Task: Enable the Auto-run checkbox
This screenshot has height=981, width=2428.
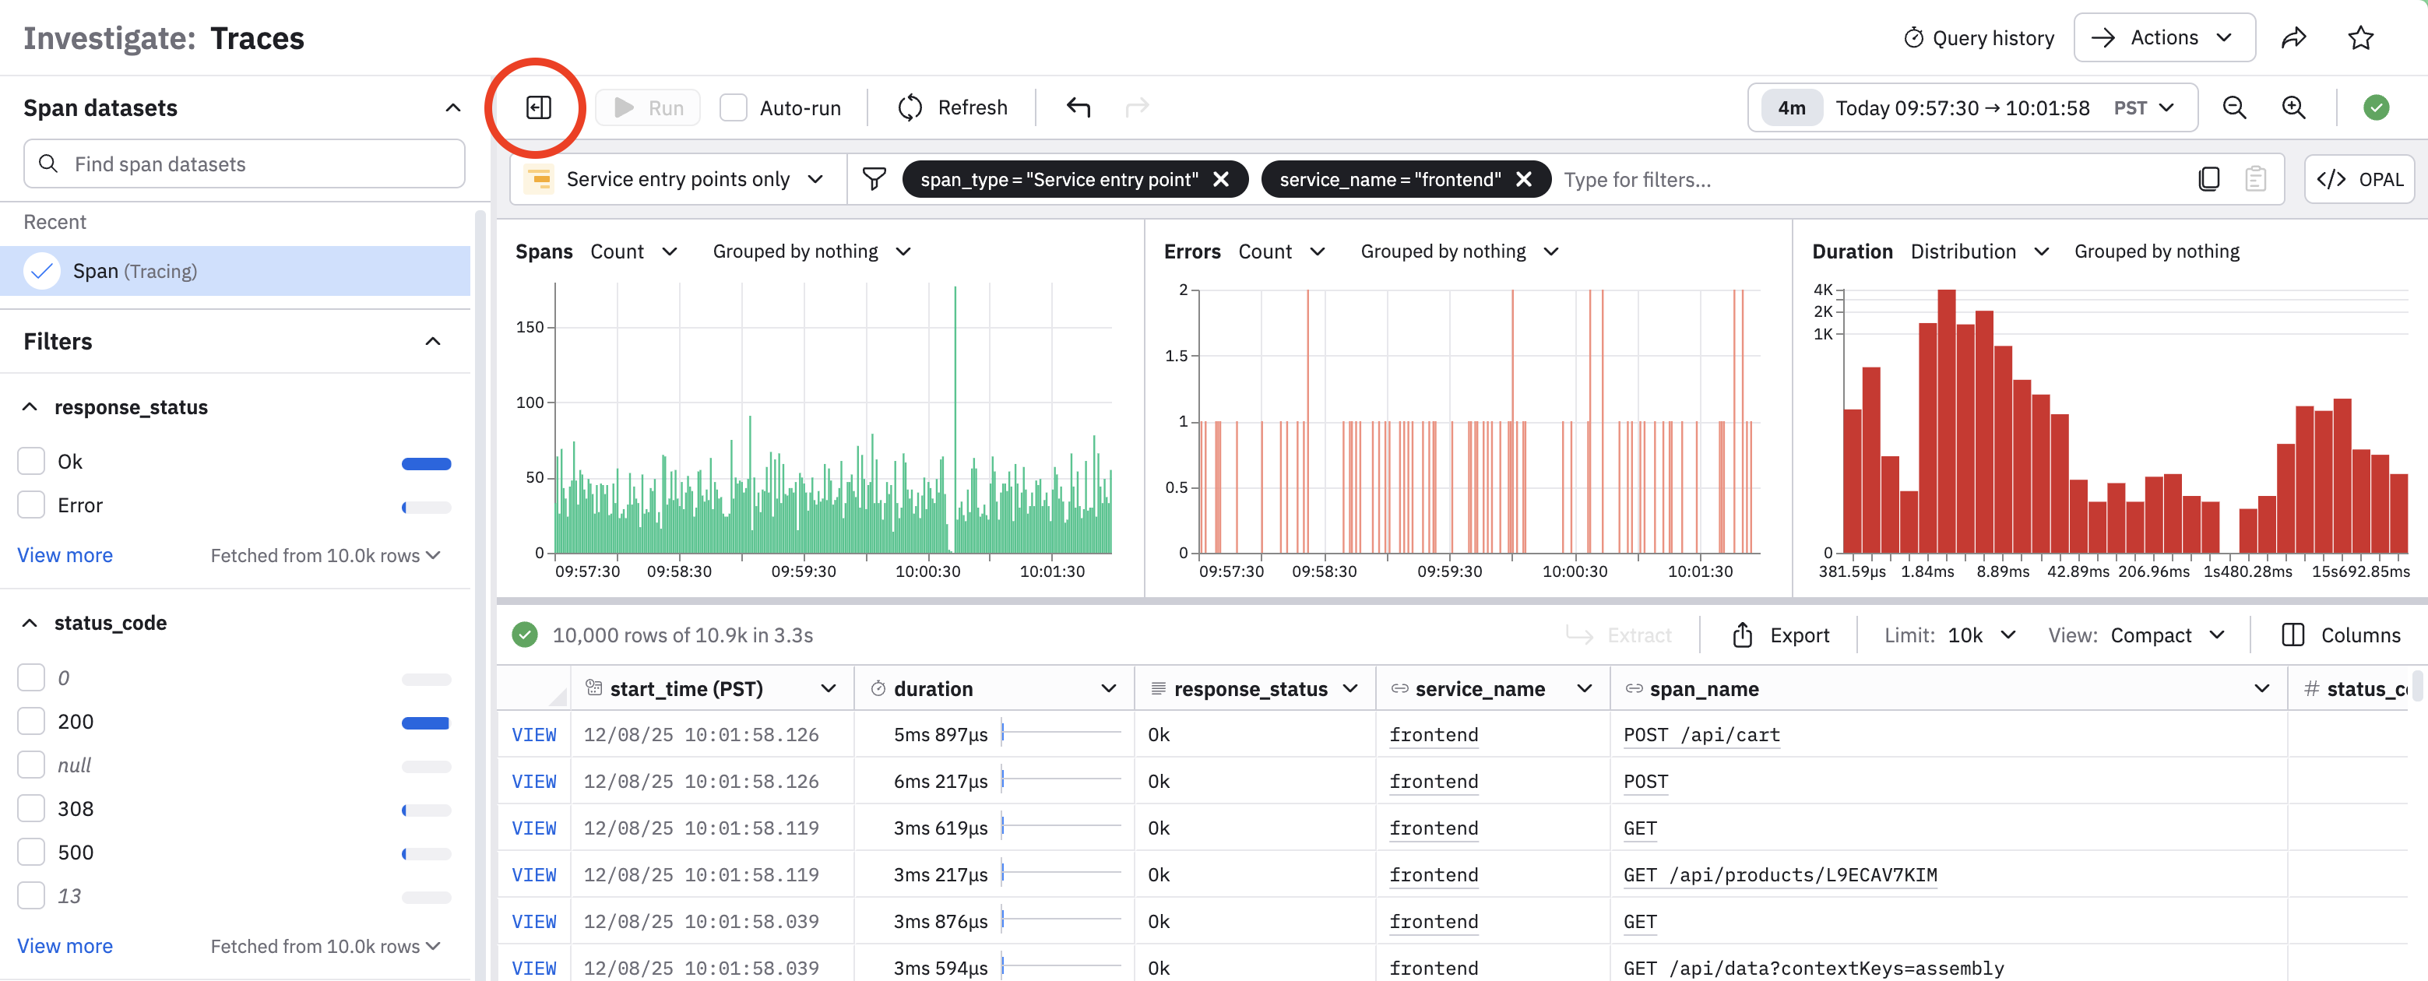Action: click(x=732, y=107)
